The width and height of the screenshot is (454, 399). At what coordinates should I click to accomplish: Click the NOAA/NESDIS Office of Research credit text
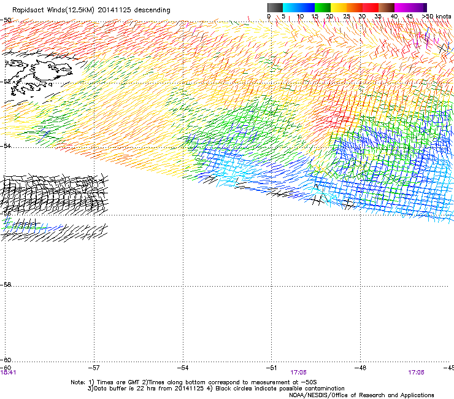click(361, 395)
